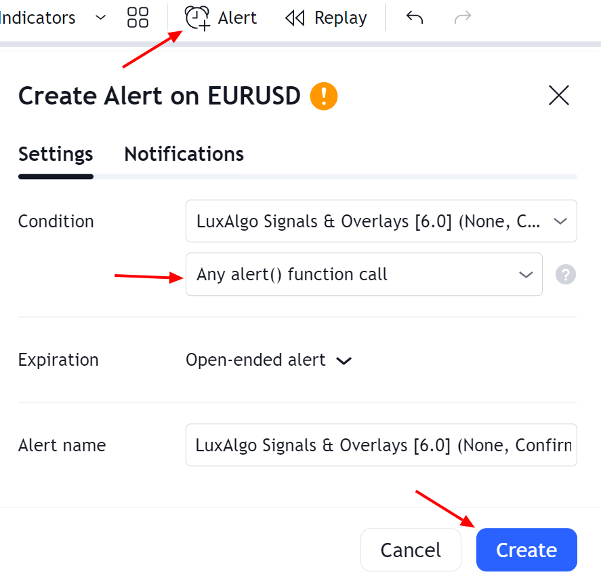Click the alarm clock Alert icon

[197, 18]
